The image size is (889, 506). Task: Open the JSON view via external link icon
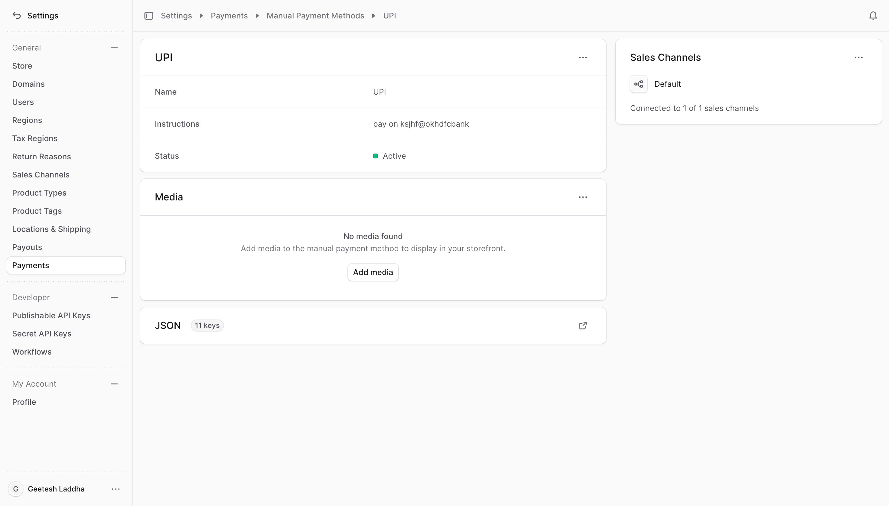(x=583, y=325)
